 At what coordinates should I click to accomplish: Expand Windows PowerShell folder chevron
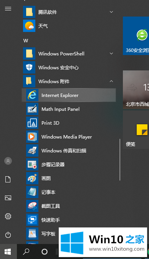[111, 53]
